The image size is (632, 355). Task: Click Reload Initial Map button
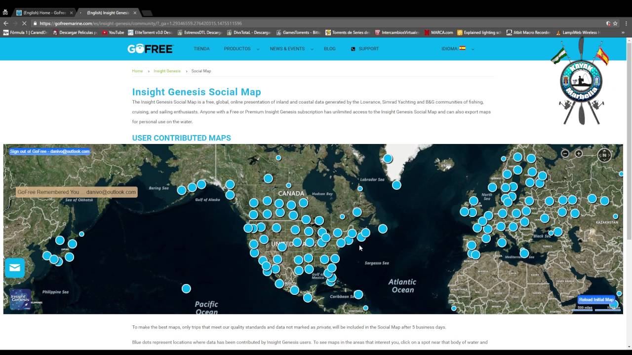tap(596, 300)
